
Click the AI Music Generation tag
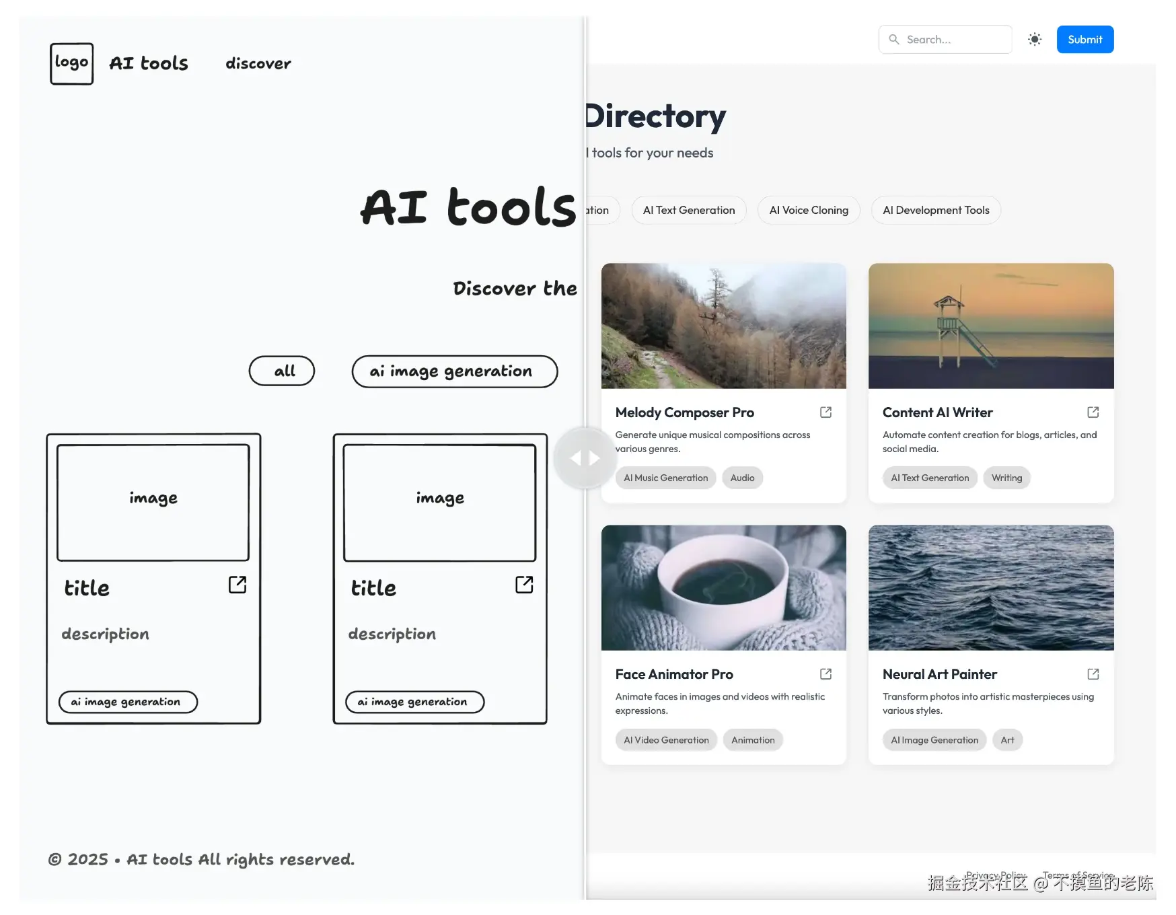666,478
